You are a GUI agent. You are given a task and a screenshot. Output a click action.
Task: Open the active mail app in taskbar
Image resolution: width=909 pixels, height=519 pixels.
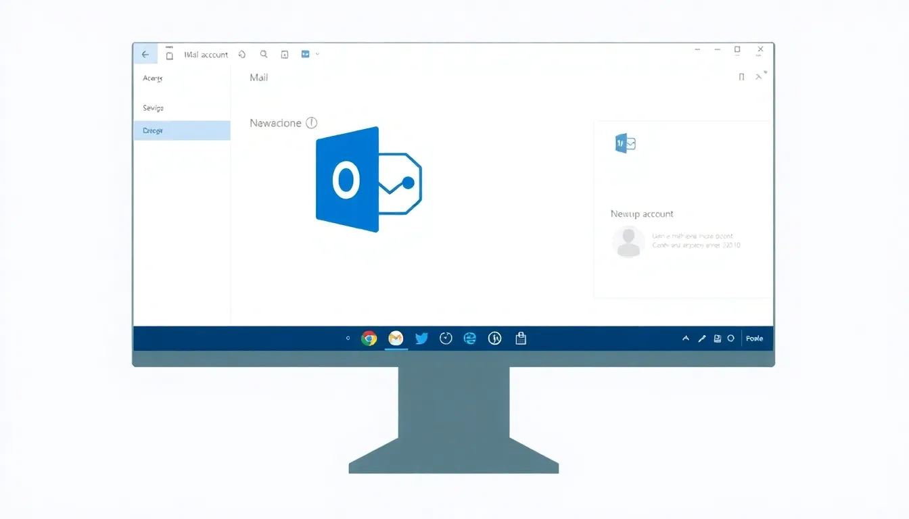(396, 339)
